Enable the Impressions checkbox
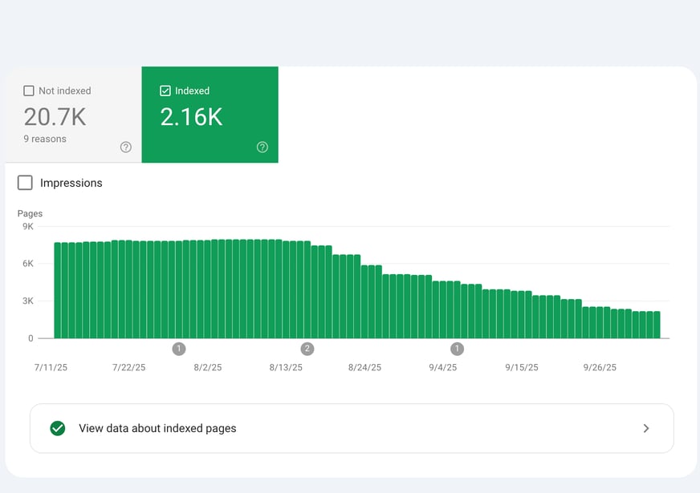 [25, 183]
